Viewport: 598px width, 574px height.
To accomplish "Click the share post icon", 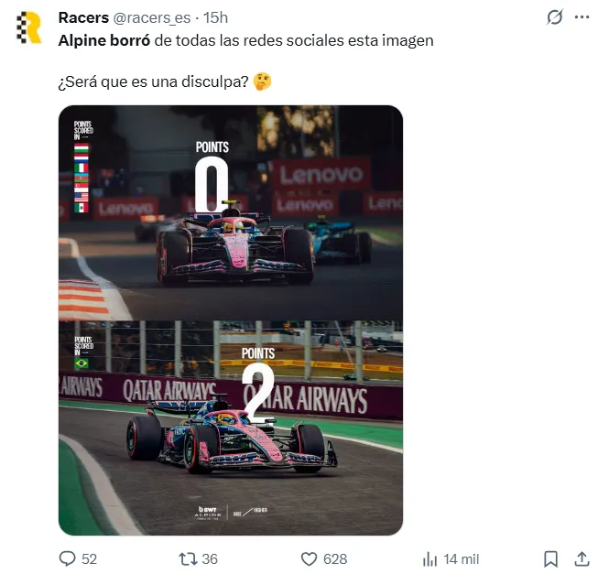I will coord(582,558).
